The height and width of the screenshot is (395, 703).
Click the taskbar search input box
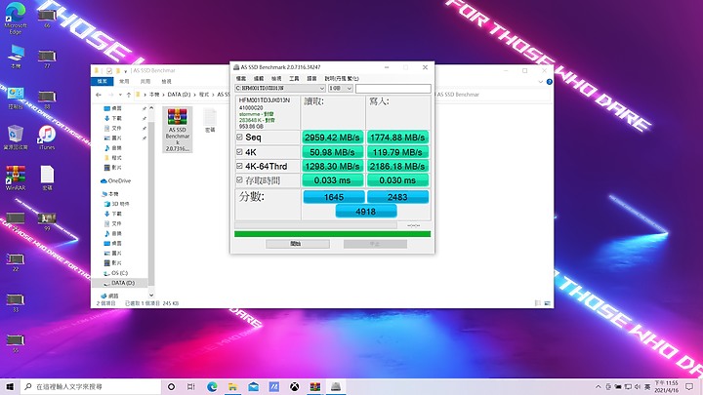click(91, 386)
